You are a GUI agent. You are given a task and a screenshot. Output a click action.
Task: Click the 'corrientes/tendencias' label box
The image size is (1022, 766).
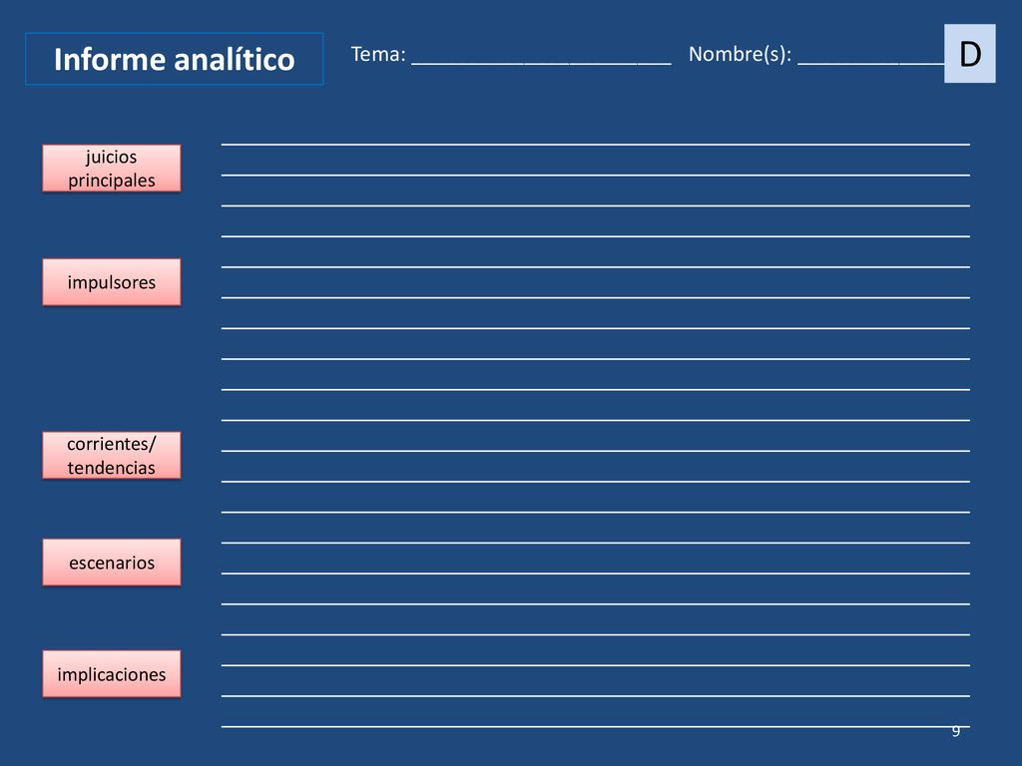pos(112,455)
